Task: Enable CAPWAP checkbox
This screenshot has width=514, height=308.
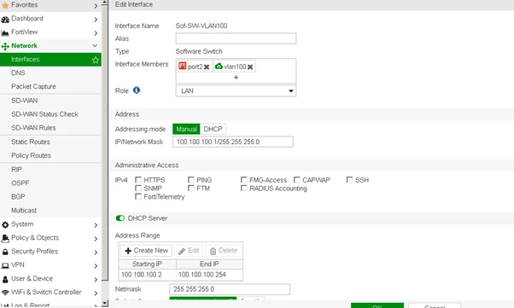Action: [296, 180]
